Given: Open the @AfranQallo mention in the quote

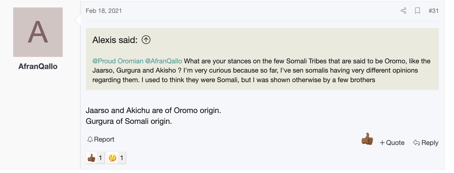Looking at the screenshot, I should point(163,61).
